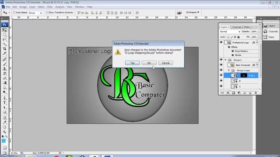Add a layer style via the fx icon at the panel bottom
Screen dimensions: 280x157
(228, 93)
